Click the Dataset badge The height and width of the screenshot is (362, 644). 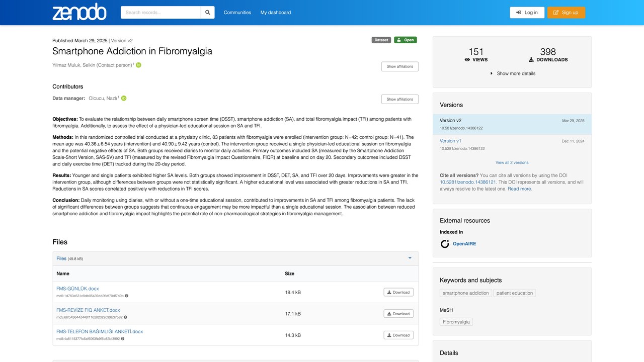click(381, 40)
